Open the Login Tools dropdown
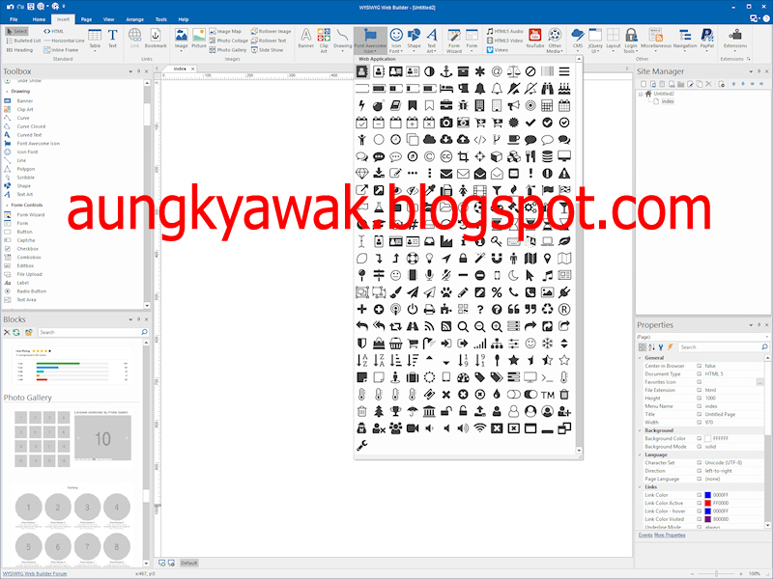This screenshot has width=773, height=579. [x=631, y=41]
